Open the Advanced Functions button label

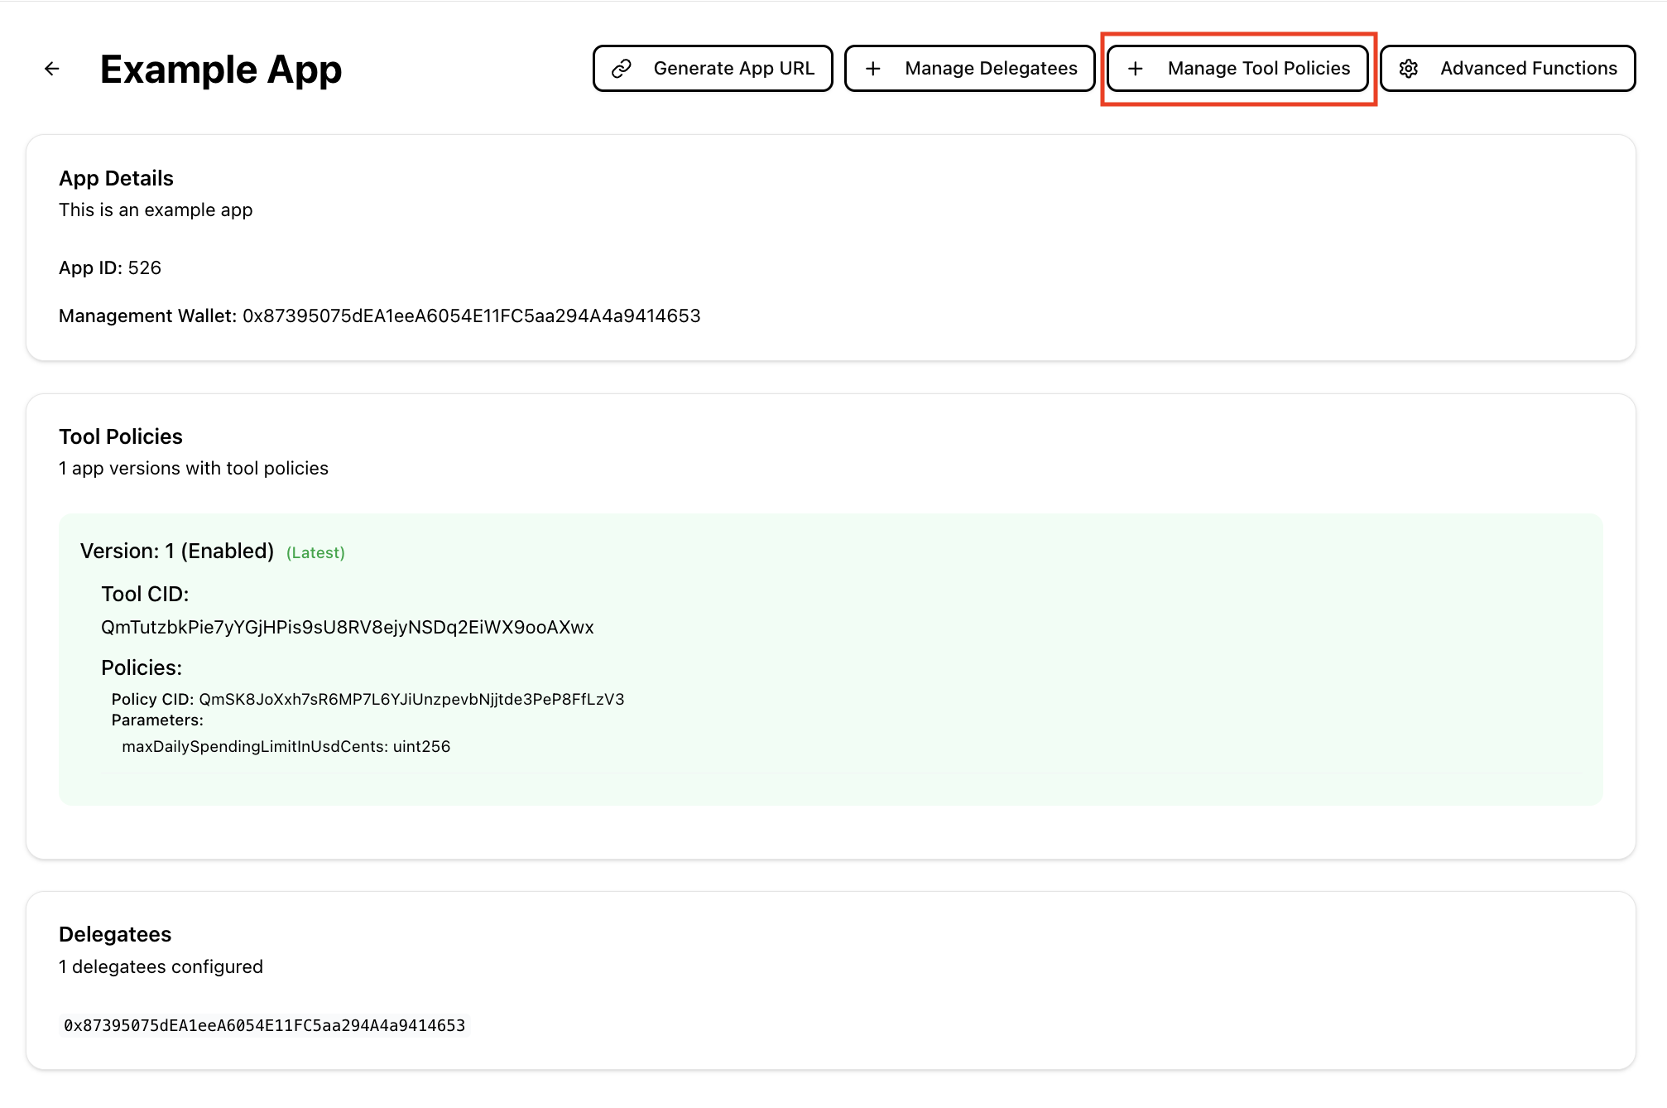[1529, 69]
